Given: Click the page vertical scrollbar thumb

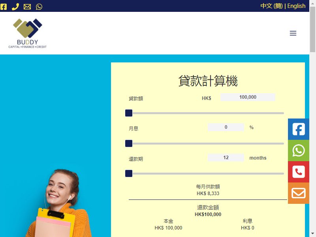Looking at the screenshot, I should pos(312,29).
